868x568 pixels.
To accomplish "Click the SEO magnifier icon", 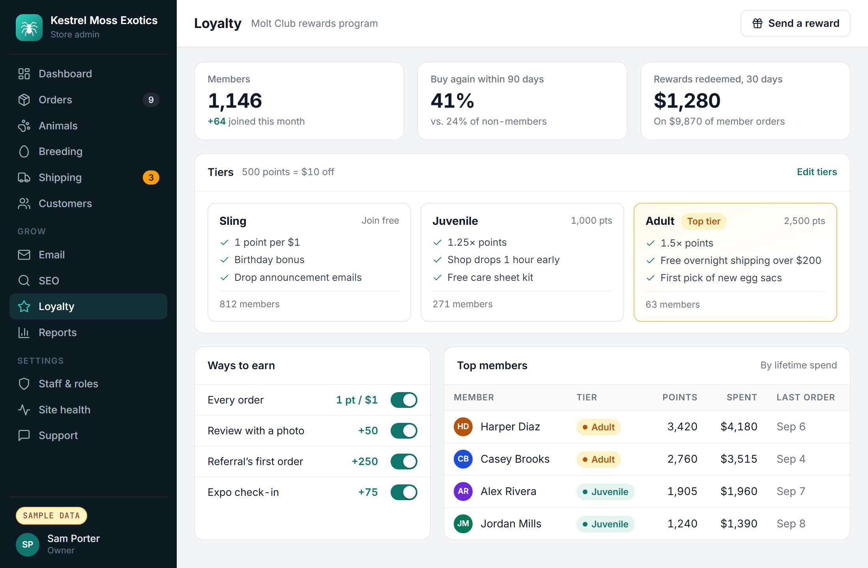I will point(24,281).
